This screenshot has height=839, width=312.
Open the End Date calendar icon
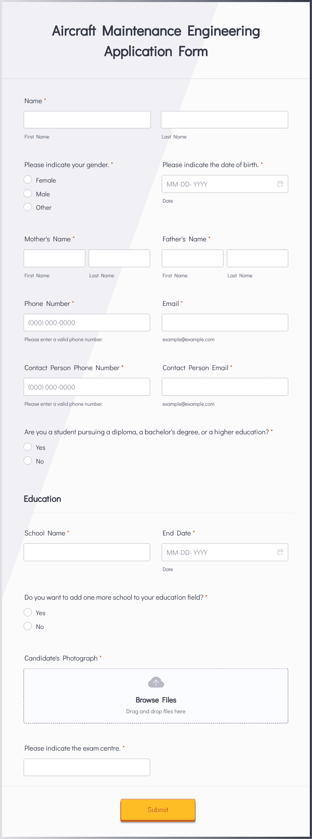tap(280, 552)
